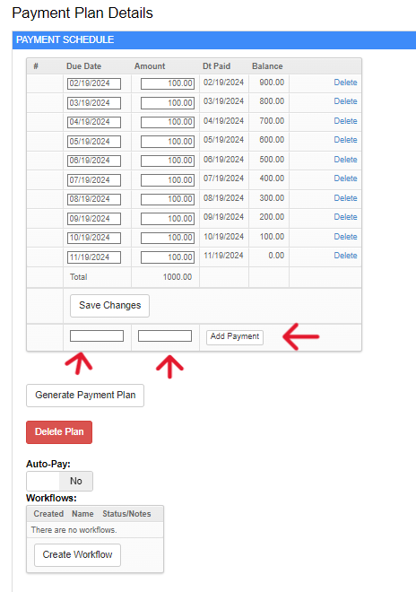Click the 10/19/2024 due date field
This screenshot has width=416, height=592.
[94, 238]
